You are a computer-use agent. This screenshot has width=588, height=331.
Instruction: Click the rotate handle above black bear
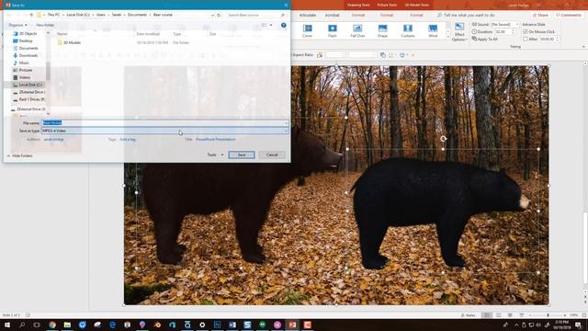pos(443,139)
